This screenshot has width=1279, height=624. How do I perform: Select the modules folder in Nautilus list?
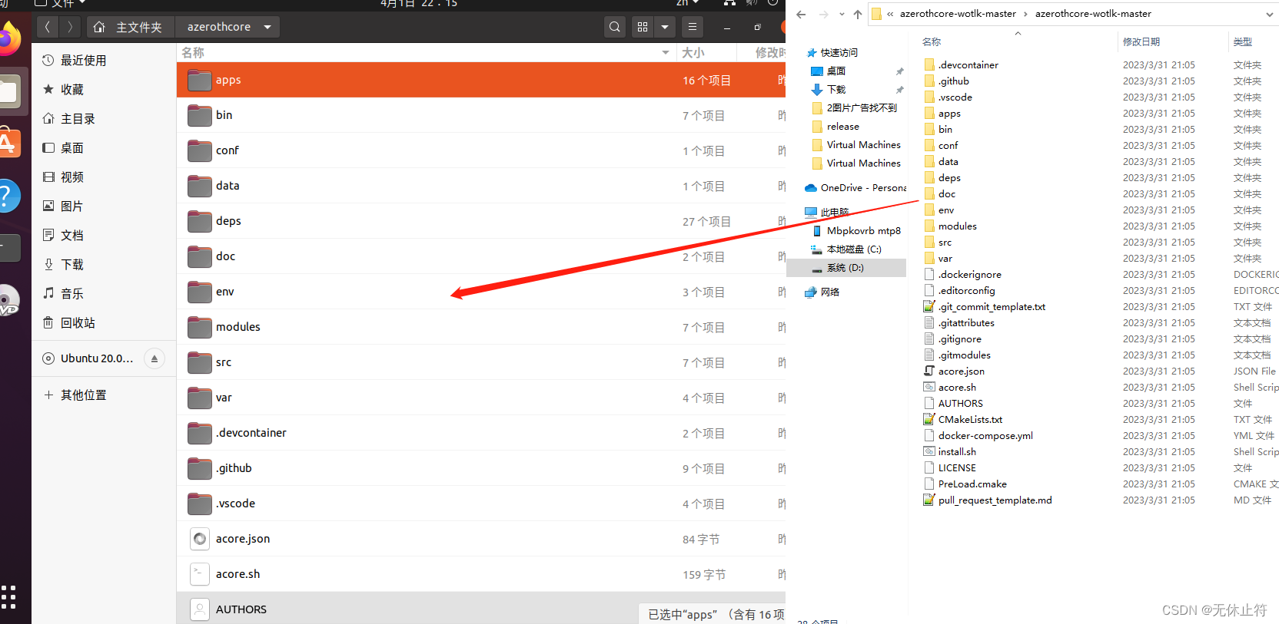coord(238,327)
